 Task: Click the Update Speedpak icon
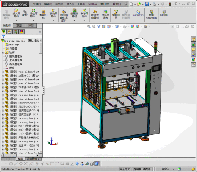click(x=152, y=14)
